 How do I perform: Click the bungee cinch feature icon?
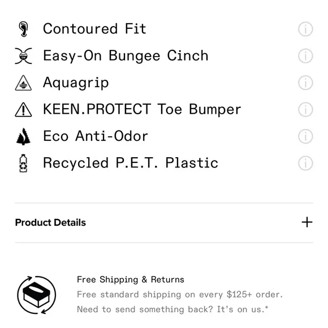click(23, 55)
